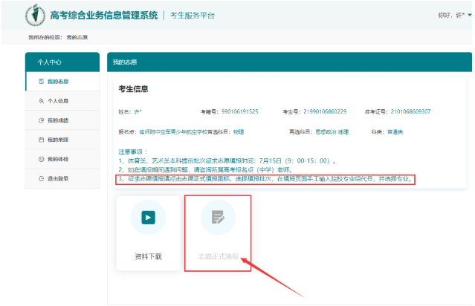The width and height of the screenshot is (475, 306).
Task: Click the 我的体检 smiley icon
Action: (41, 160)
